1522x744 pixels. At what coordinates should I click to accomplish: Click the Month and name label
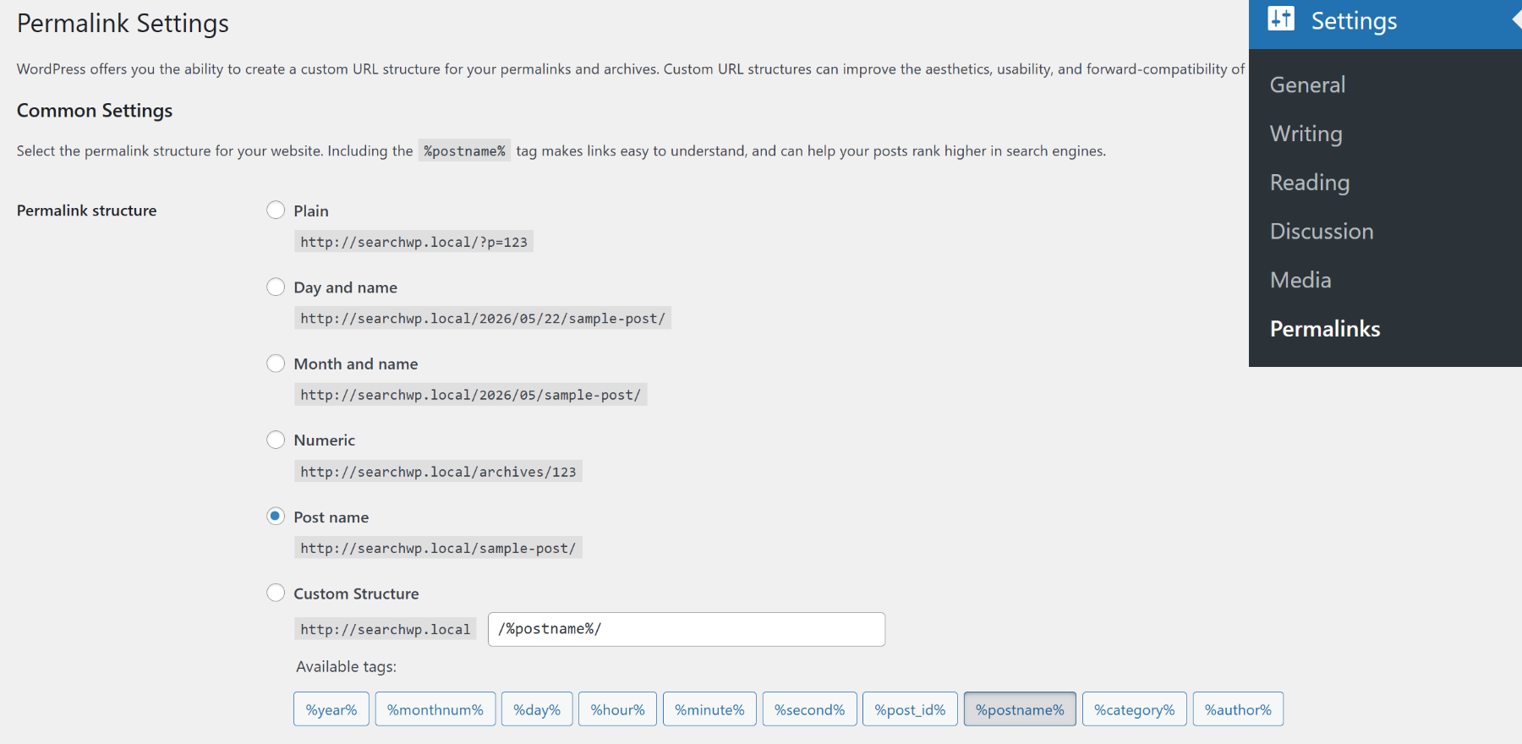[356, 364]
